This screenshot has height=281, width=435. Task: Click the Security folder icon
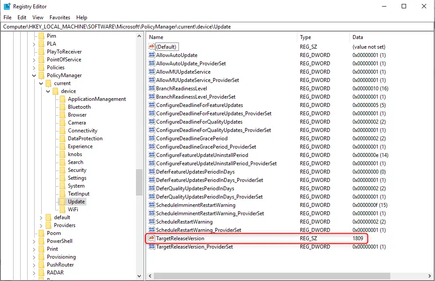(x=63, y=170)
